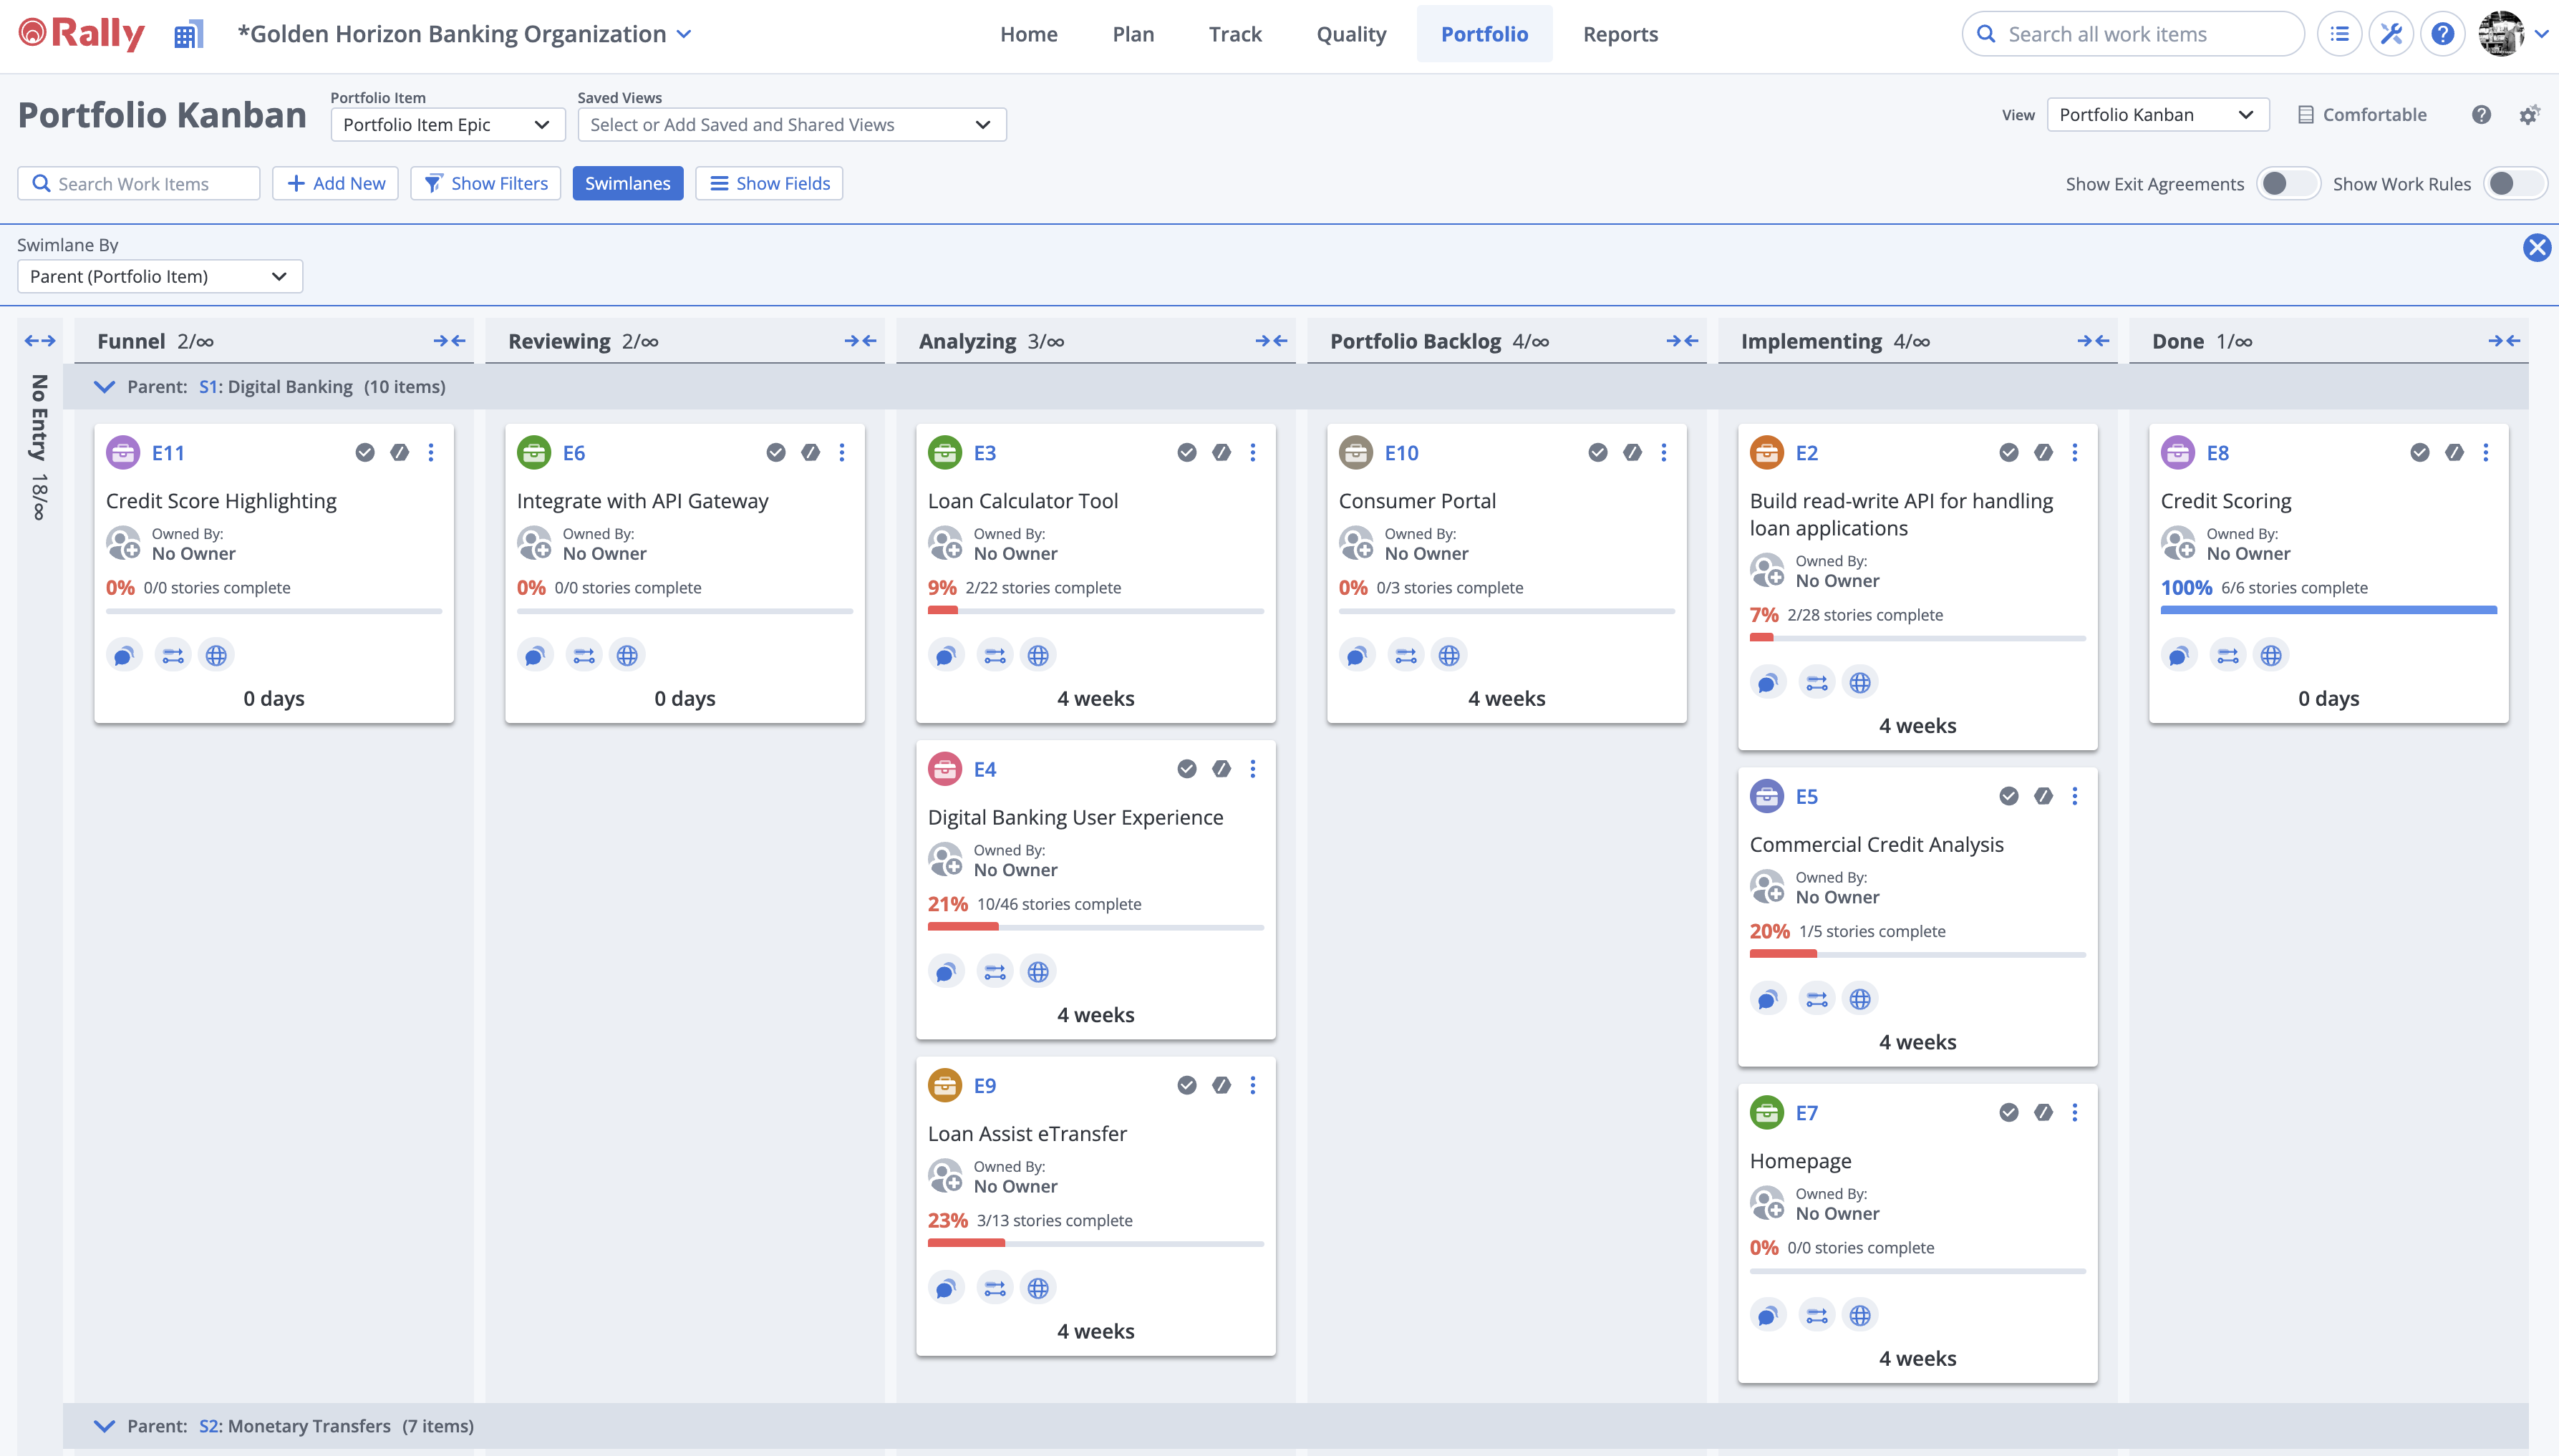This screenshot has height=1456, width=2559.
Task: Assign owner on Consumer Portal card
Action: [1357, 544]
